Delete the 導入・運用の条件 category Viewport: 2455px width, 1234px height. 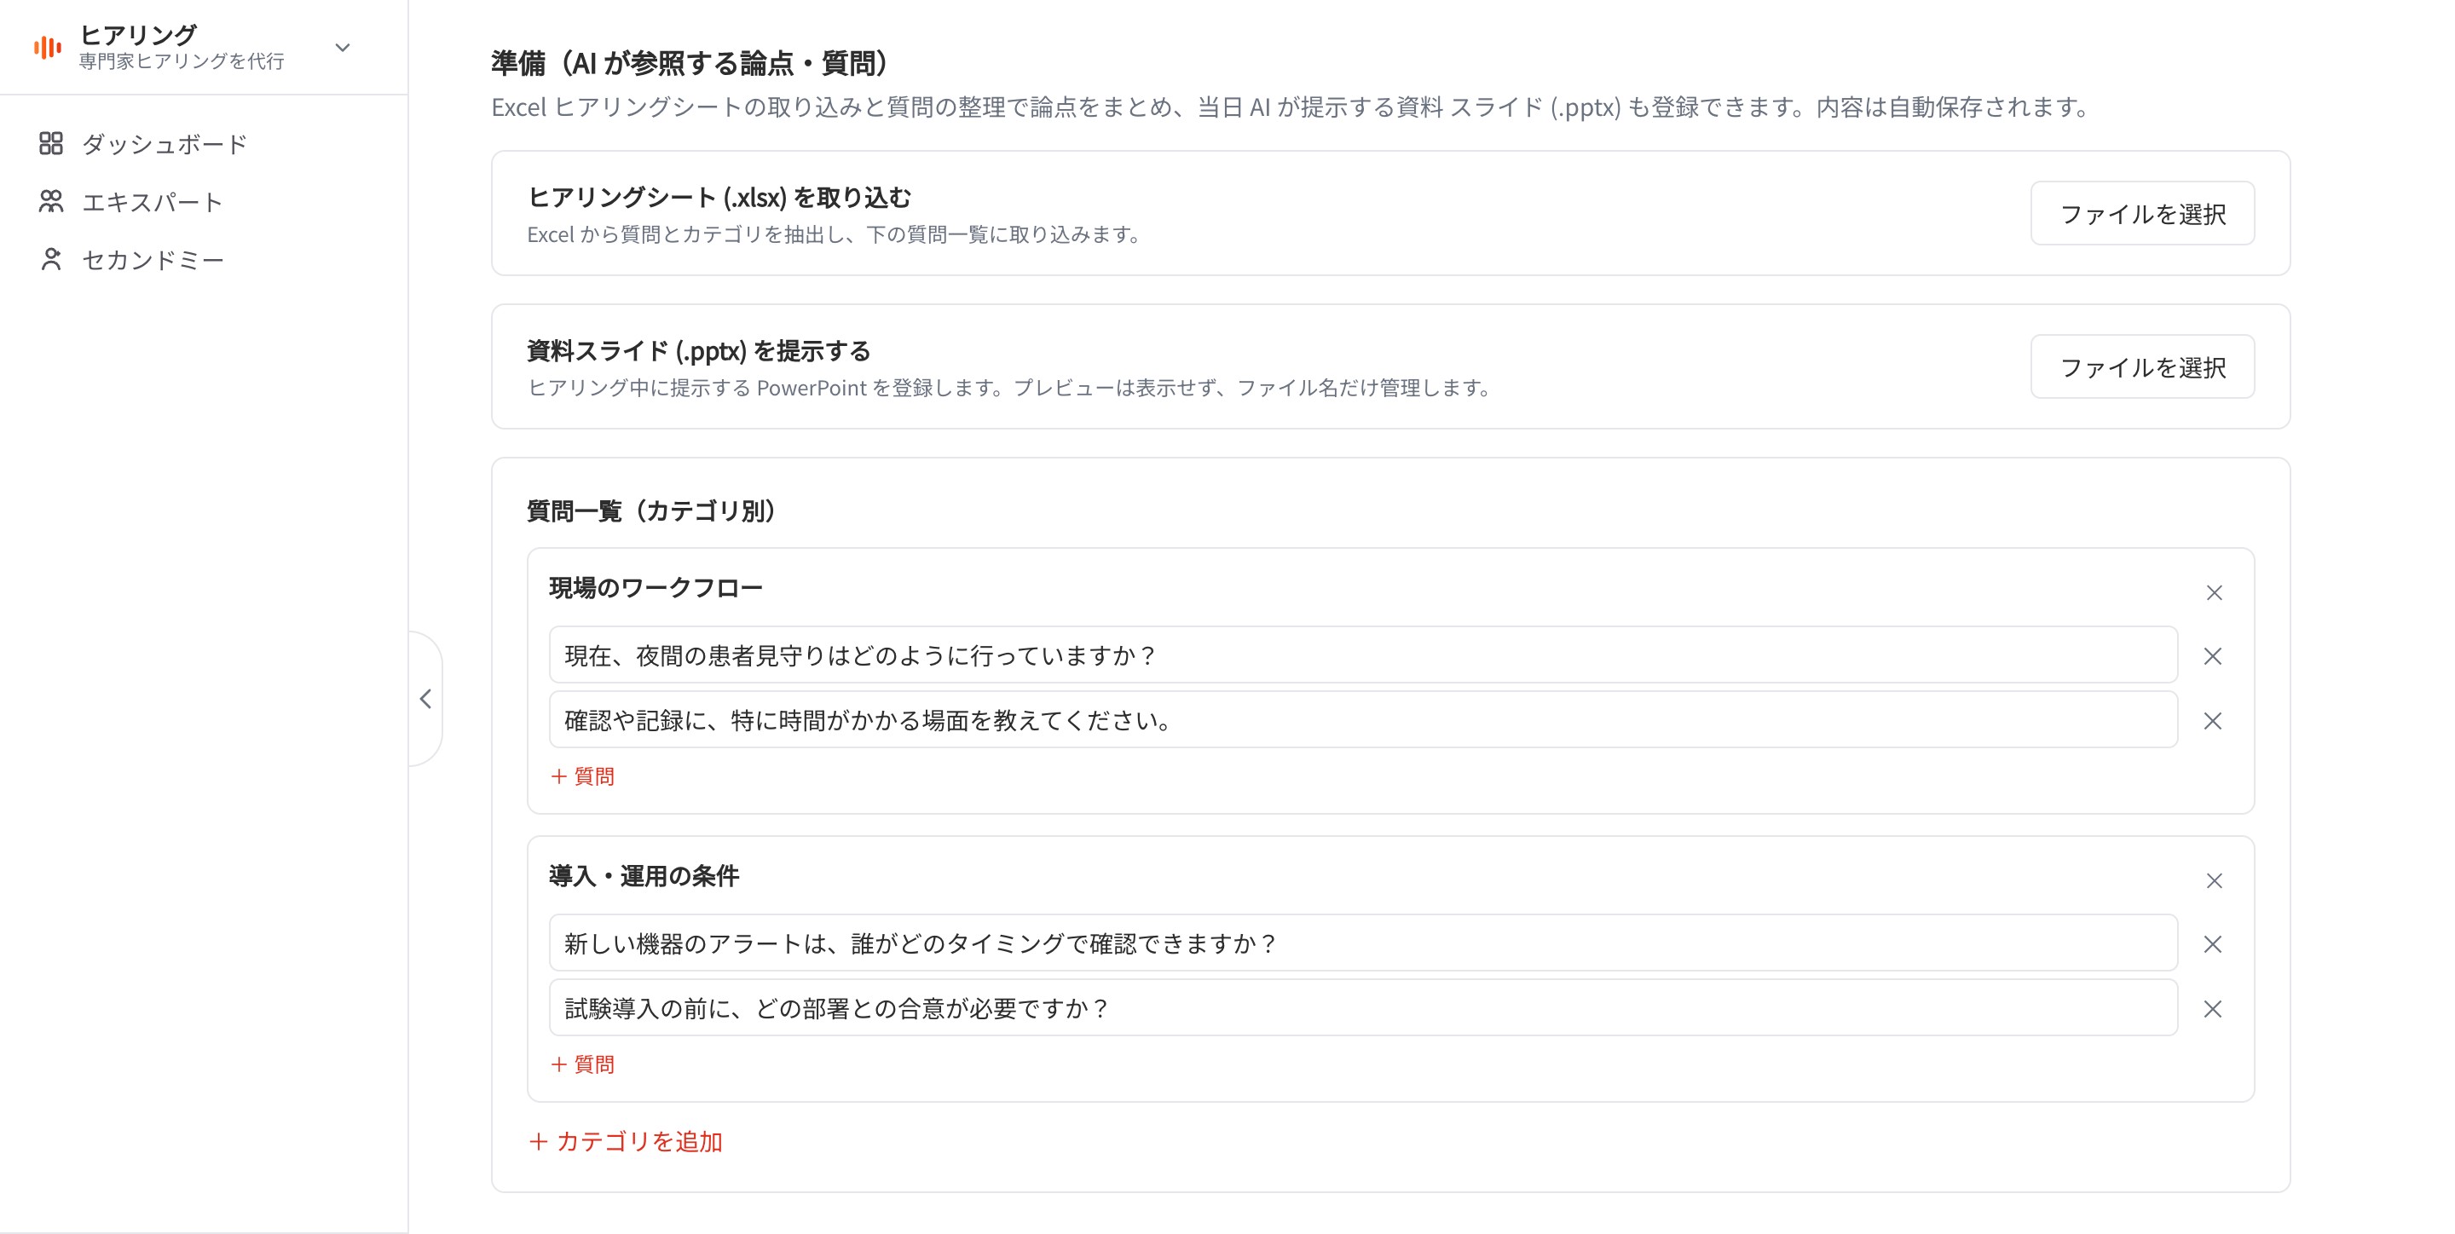(2214, 880)
